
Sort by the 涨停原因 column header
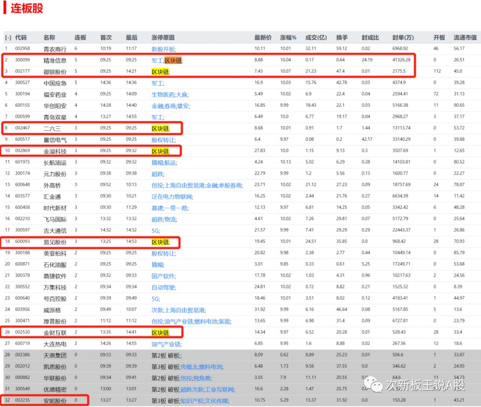coord(163,38)
